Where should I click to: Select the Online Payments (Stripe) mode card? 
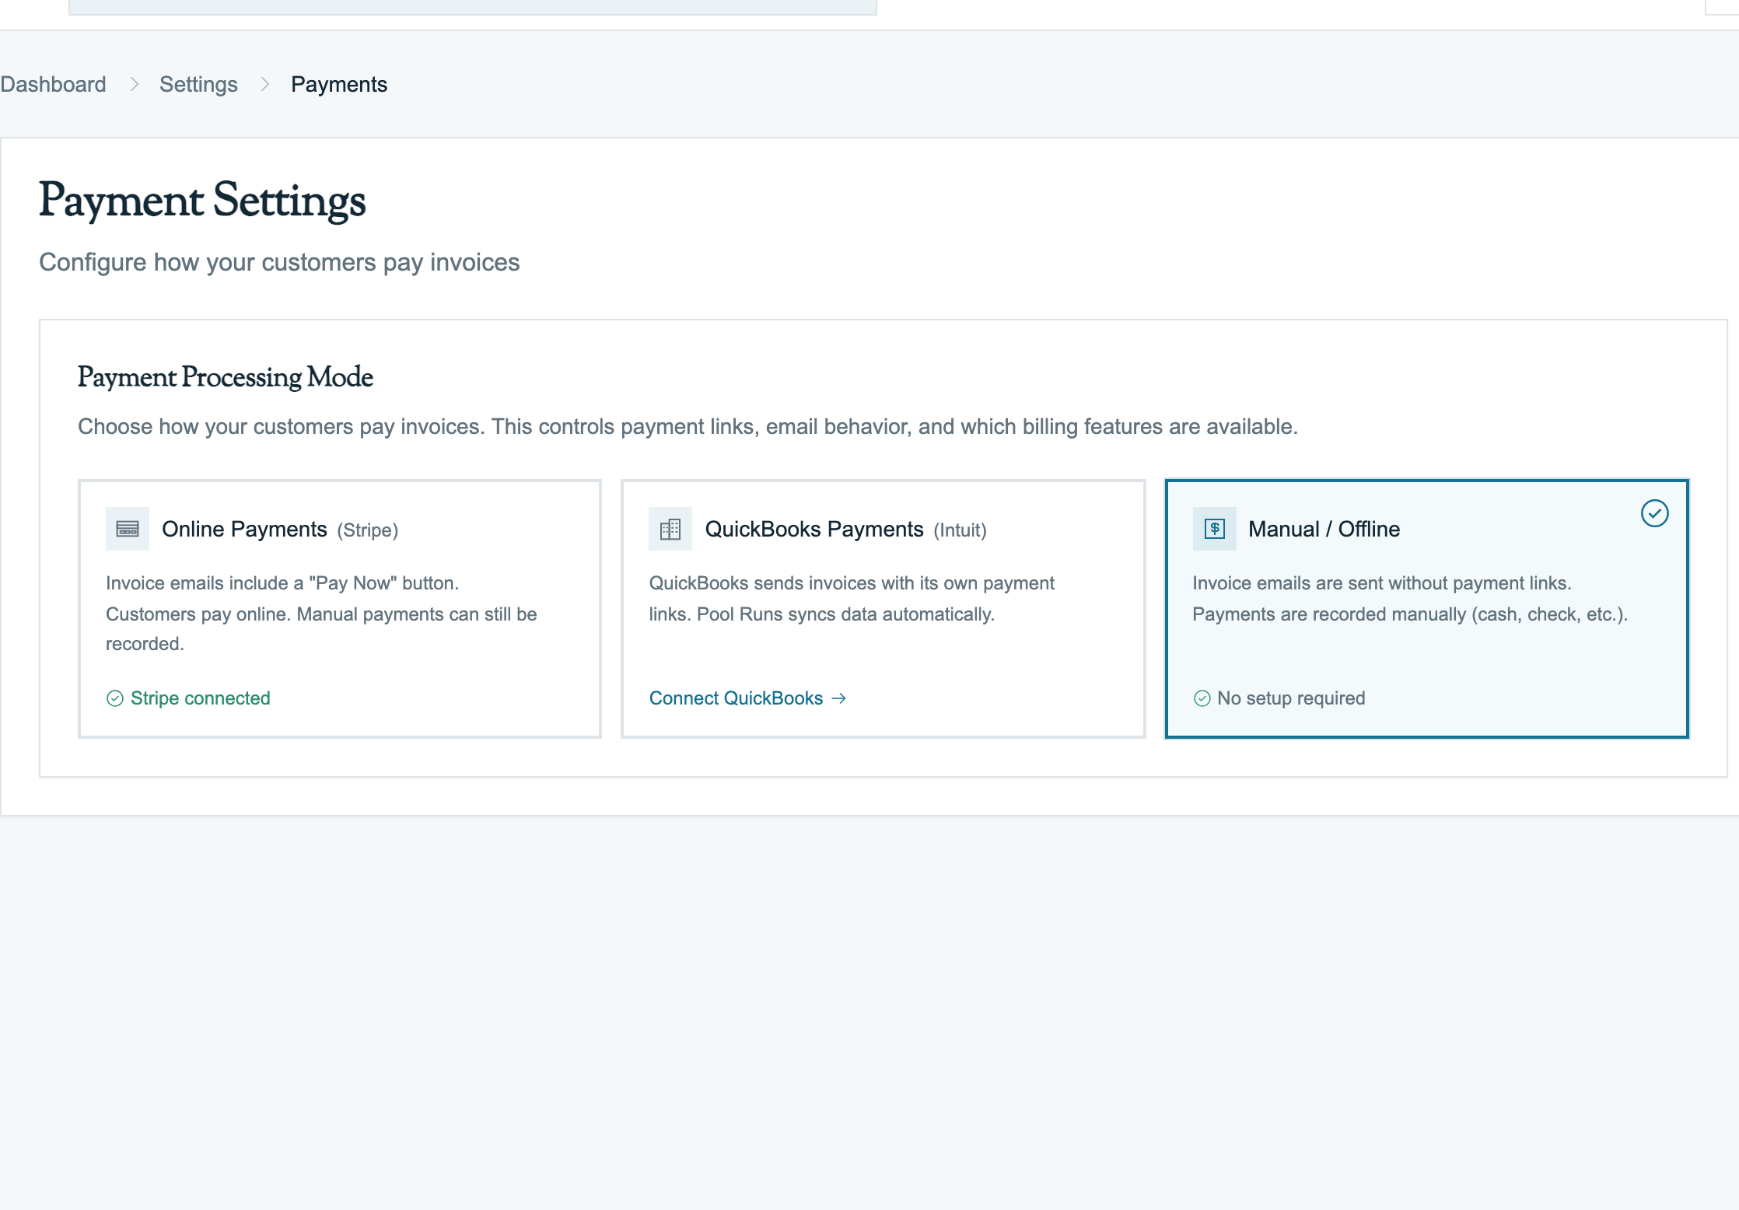click(340, 609)
